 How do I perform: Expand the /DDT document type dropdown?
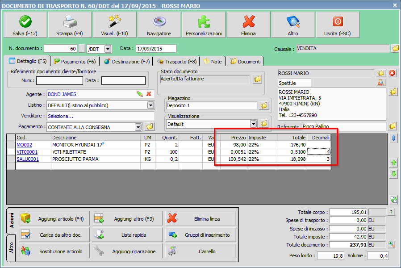pos(109,48)
